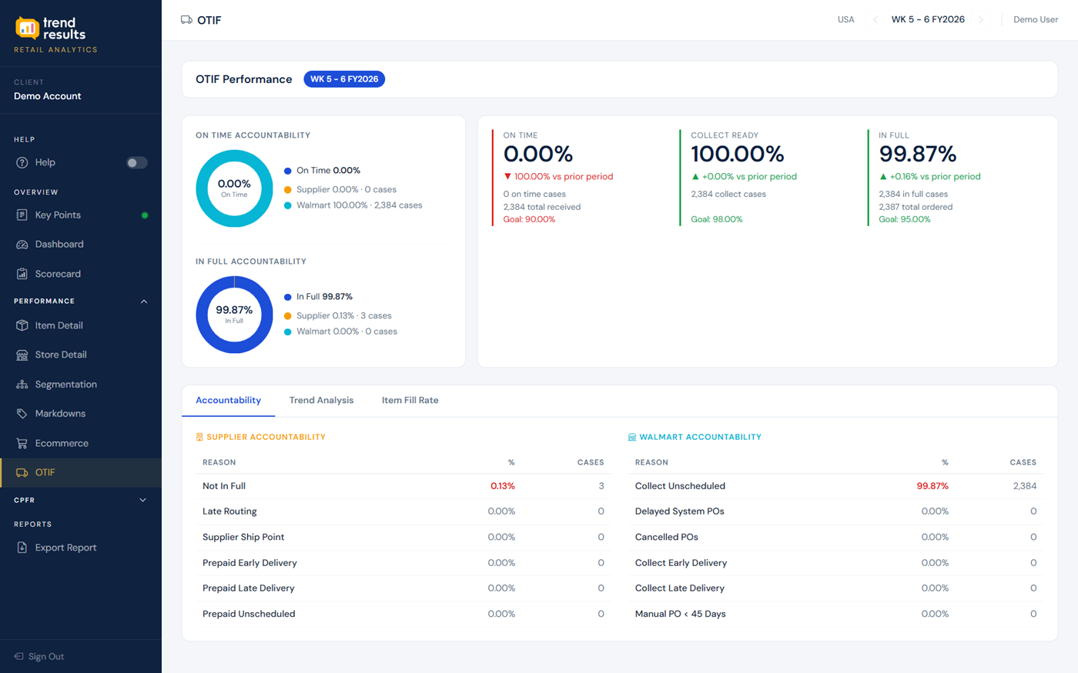The height and width of the screenshot is (673, 1078).
Task: Click the Scorecard icon in sidebar
Action: tap(22, 274)
